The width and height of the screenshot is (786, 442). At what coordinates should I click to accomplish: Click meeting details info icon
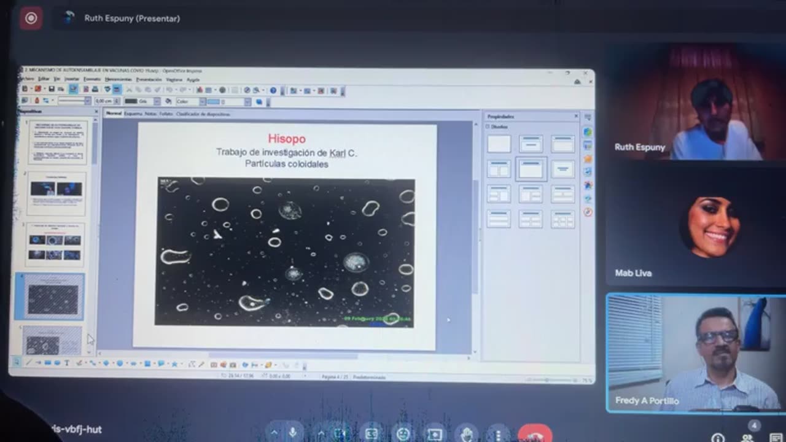tap(717, 438)
